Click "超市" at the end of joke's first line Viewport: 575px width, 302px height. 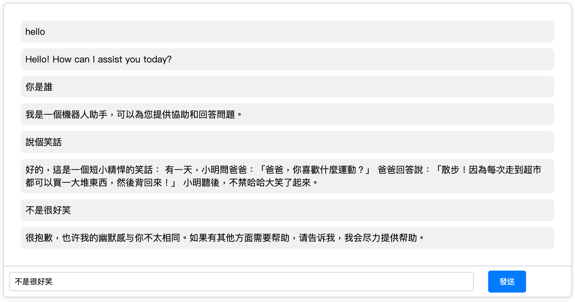[532, 170]
